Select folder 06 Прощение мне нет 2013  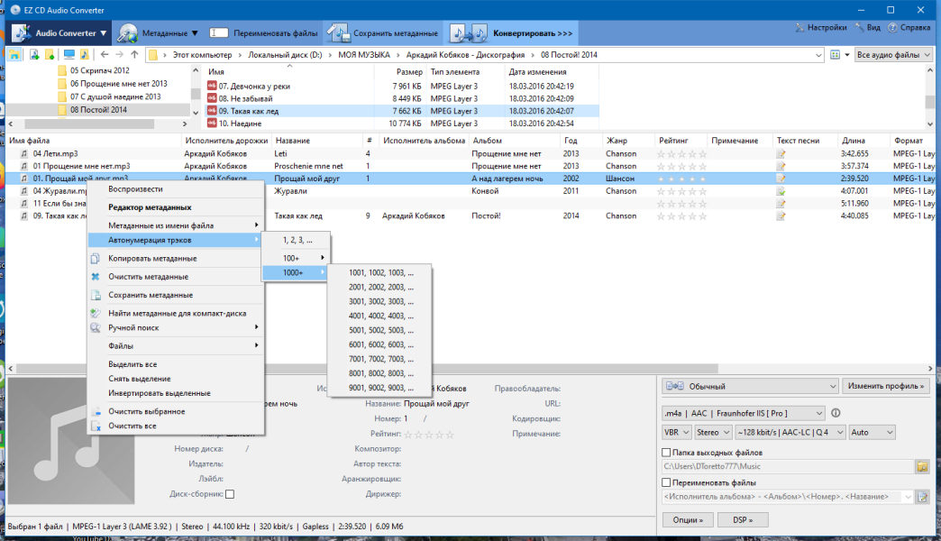[118, 84]
